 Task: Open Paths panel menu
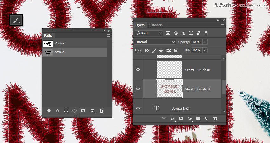[108, 36]
